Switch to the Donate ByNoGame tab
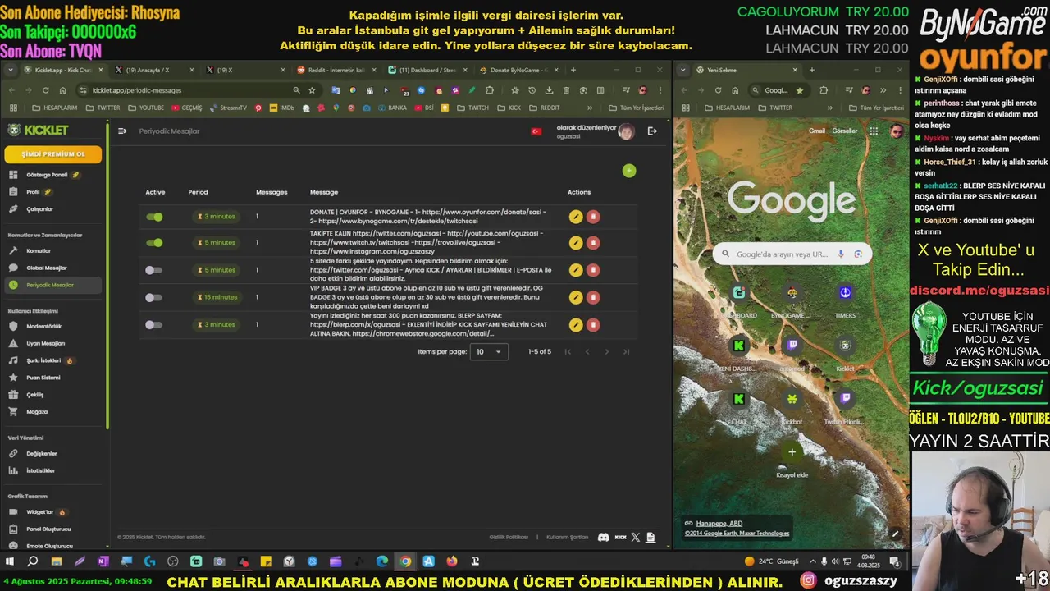Viewport: 1050px width, 591px height. click(518, 71)
